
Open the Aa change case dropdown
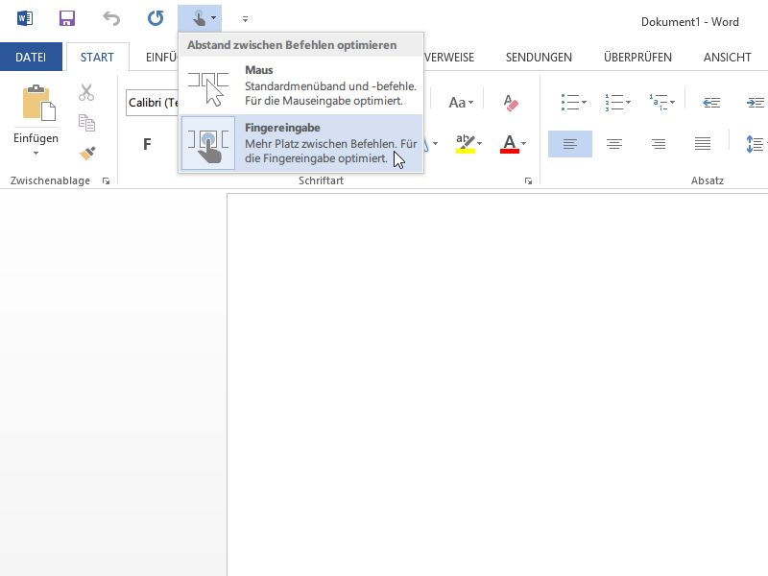pos(461,103)
